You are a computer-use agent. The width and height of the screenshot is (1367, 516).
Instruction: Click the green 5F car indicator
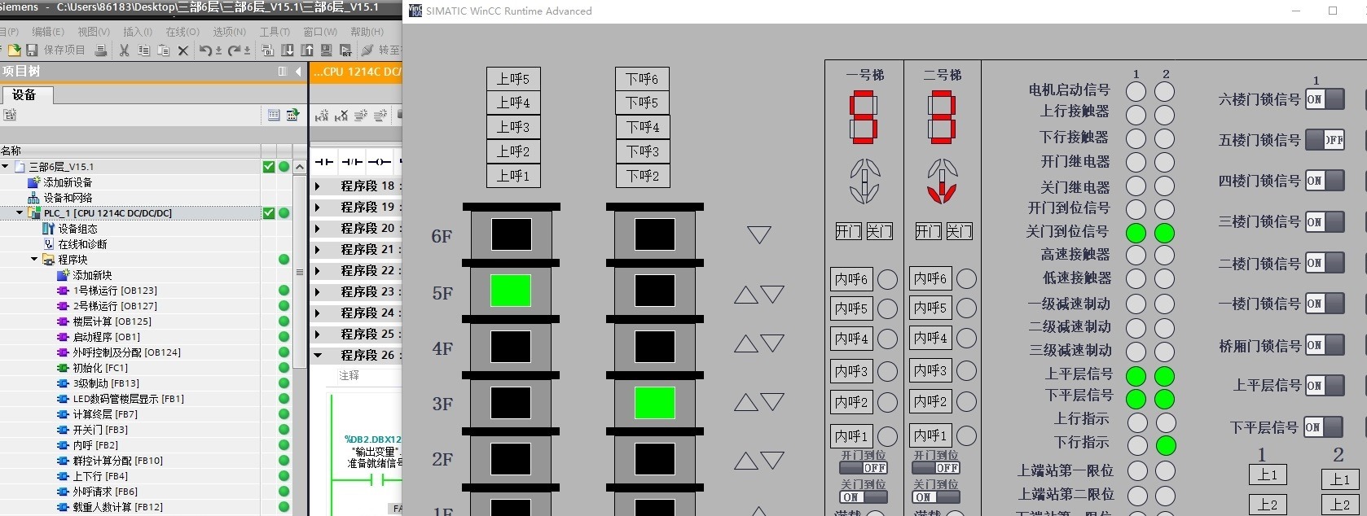coord(511,291)
